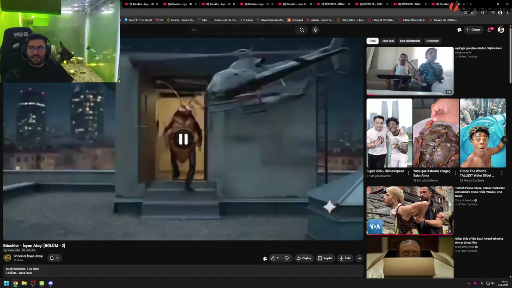The image size is (512, 288).
Task: Open the Binance - Bitcoin bookmark
Action: [x=180, y=20]
